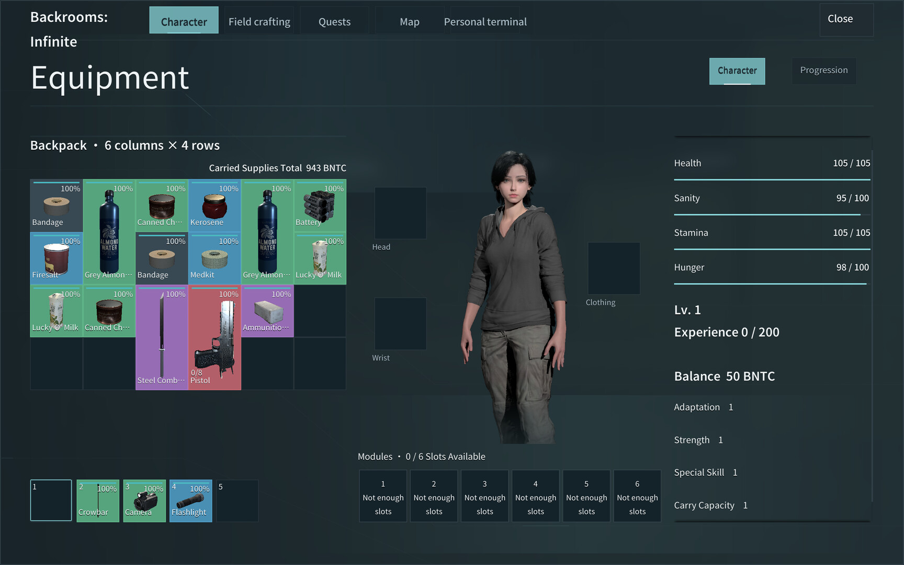Click the Clothing equipment slot
Viewport: 904px width, 565px height.
[x=614, y=268]
